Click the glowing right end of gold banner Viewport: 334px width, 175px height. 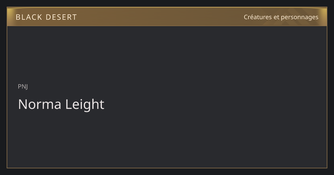coord(323,17)
